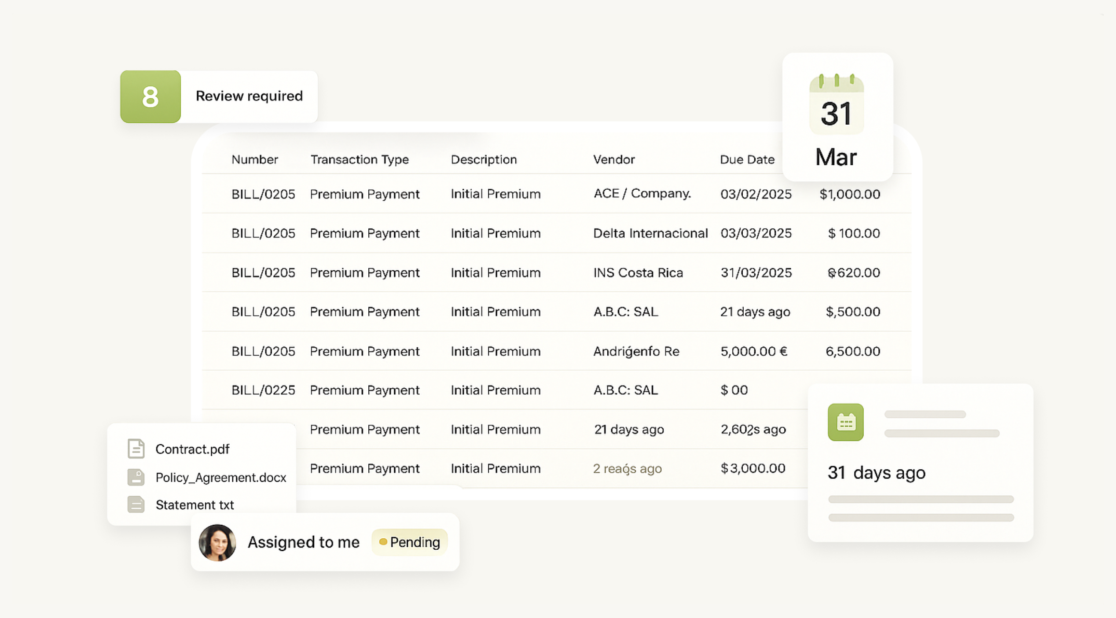This screenshot has width=1116, height=618.
Task: Click the Andrigenfo Re vendor name
Action: click(636, 351)
